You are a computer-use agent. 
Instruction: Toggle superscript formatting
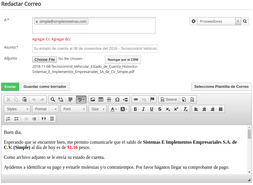coord(176,109)
